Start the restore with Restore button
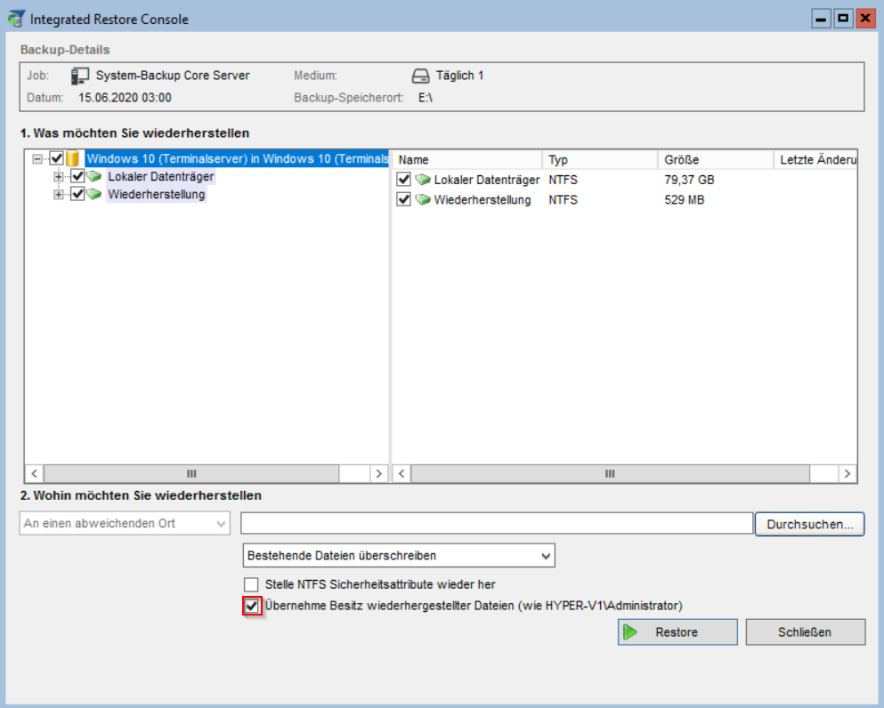884x708 pixels. 677,632
